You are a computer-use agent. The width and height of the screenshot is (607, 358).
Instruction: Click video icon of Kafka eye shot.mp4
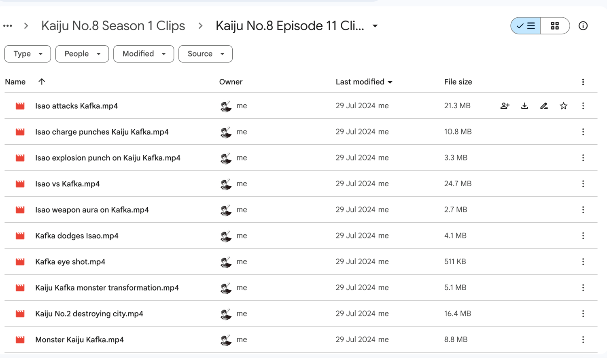point(20,262)
